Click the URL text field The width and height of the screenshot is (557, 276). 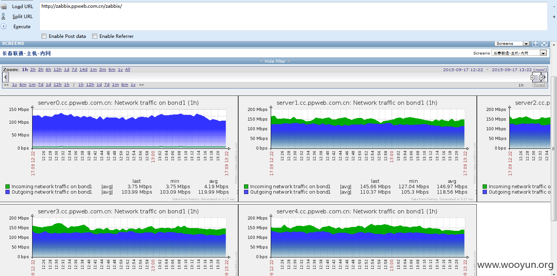[x=293, y=16]
